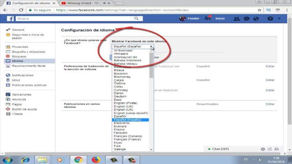The height and width of the screenshot is (164, 292).
Task: Bookmark the page with the star icon
Action: [x=260, y=10]
